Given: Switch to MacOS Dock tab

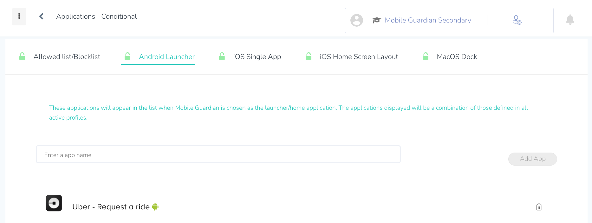Looking at the screenshot, I should (x=457, y=57).
